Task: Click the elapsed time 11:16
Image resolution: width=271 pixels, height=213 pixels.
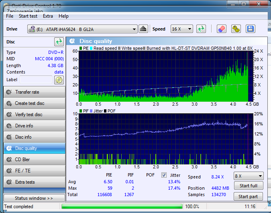Action: coord(250,207)
